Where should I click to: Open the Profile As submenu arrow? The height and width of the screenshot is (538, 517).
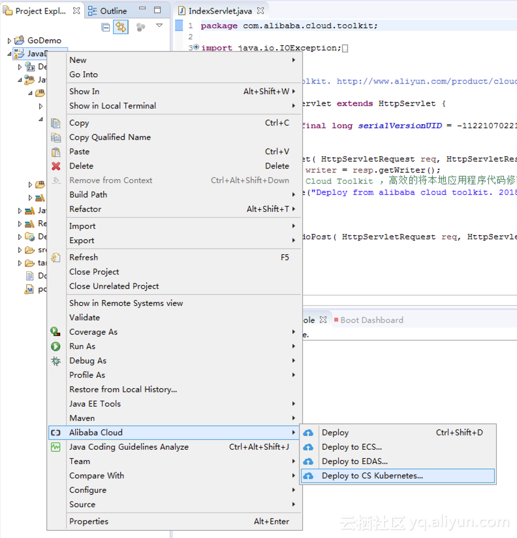pyautogui.click(x=294, y=375)
